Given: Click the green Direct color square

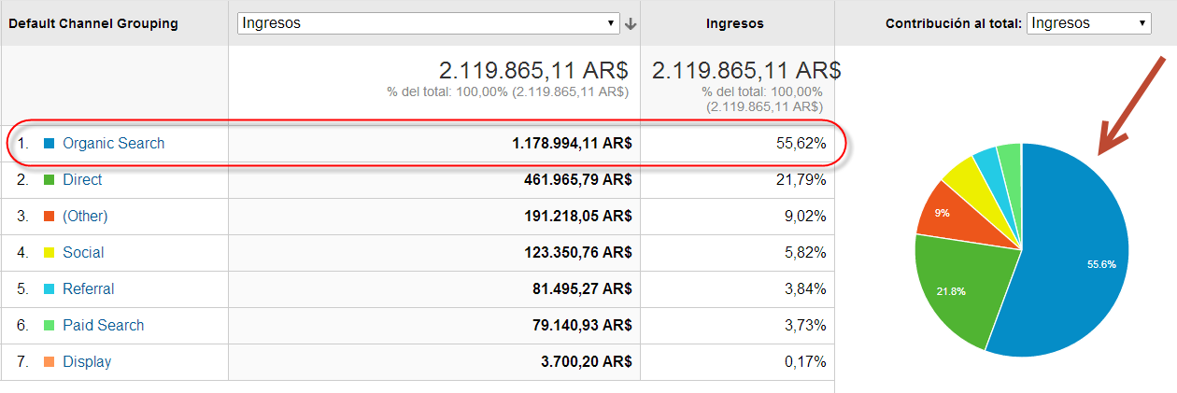Looking at the screenshot, I should click(50, 180).
